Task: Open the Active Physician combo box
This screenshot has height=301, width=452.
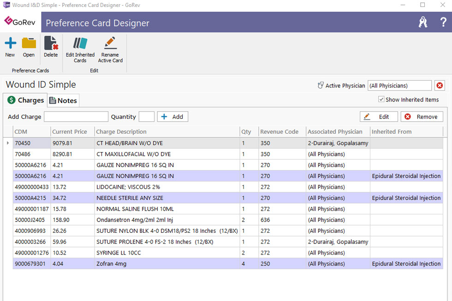Action: (399, 86)
